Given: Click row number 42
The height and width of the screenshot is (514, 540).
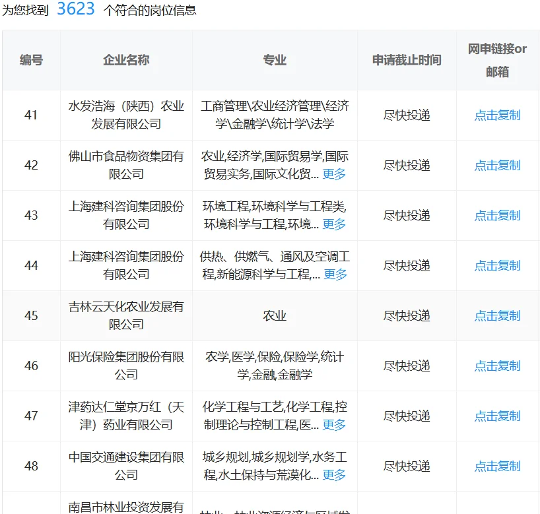Looking at the screenshot, I should coord(31,165).
